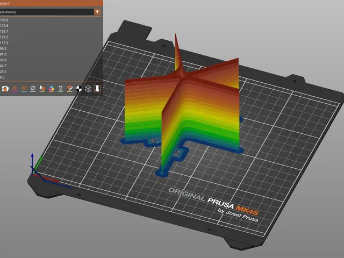Select the 81.0 speed legend entry

tap(3, 54)
